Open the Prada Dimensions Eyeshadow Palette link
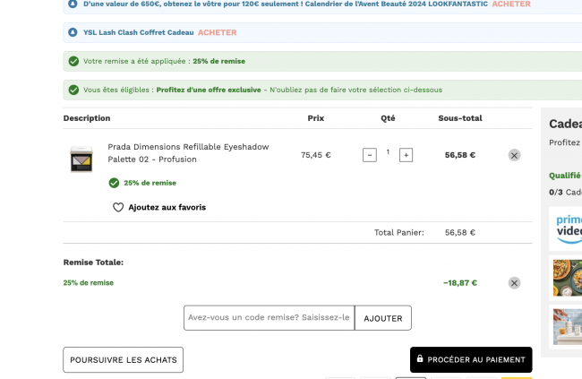Screen dimensions: 582x379 point(188,153)
